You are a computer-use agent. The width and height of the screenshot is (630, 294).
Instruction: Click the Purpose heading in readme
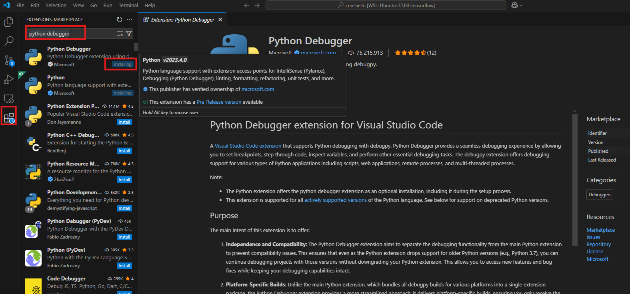coord(224,216)
